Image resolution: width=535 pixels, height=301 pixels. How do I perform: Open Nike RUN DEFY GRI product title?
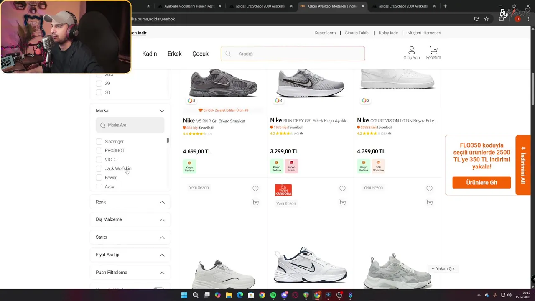[309, 120]
